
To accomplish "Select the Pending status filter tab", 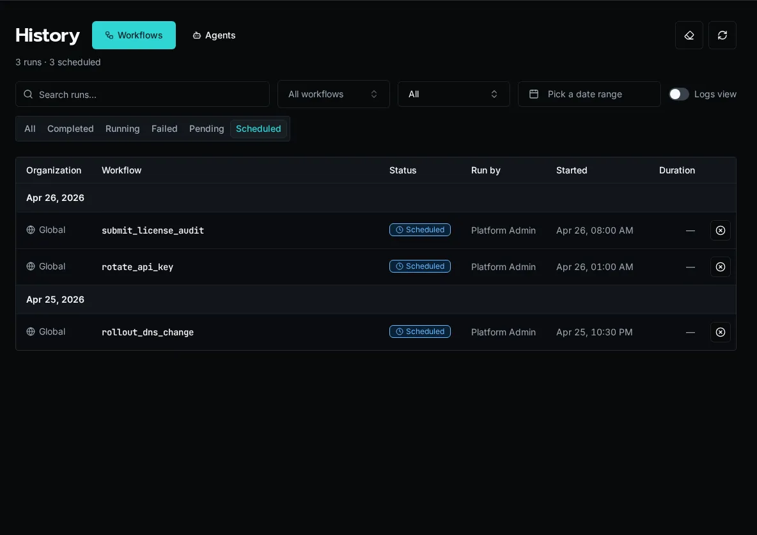I will (207, 129).
